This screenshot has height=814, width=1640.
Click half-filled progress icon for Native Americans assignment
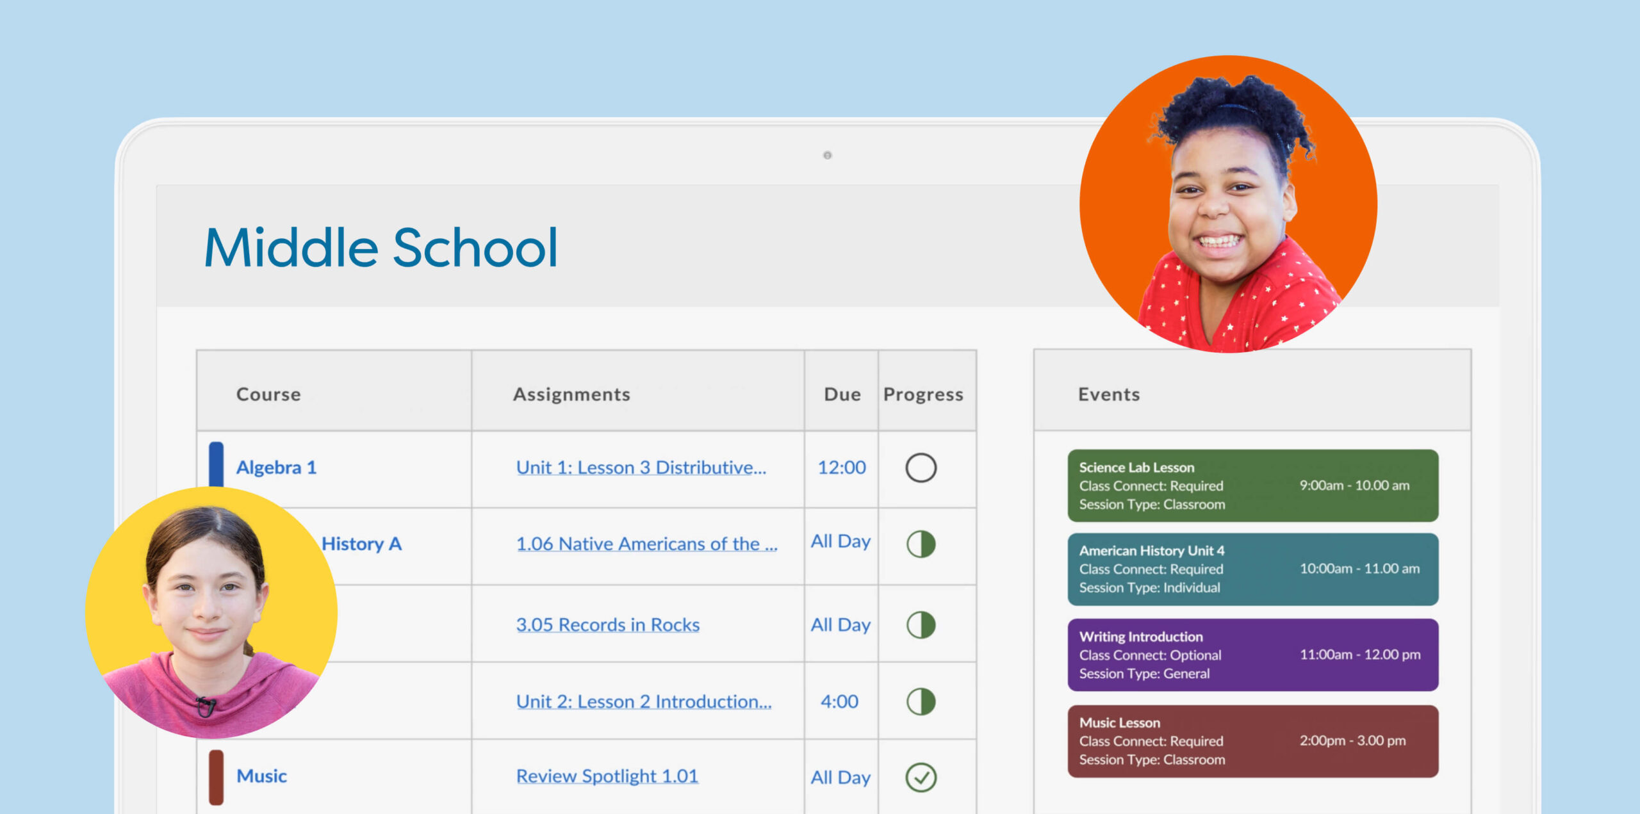(921, 544)
